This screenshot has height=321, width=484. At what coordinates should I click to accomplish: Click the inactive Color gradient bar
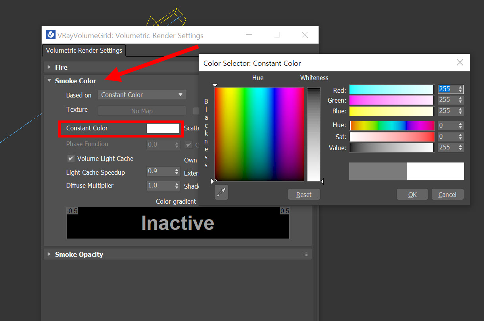tap(178, 223)
